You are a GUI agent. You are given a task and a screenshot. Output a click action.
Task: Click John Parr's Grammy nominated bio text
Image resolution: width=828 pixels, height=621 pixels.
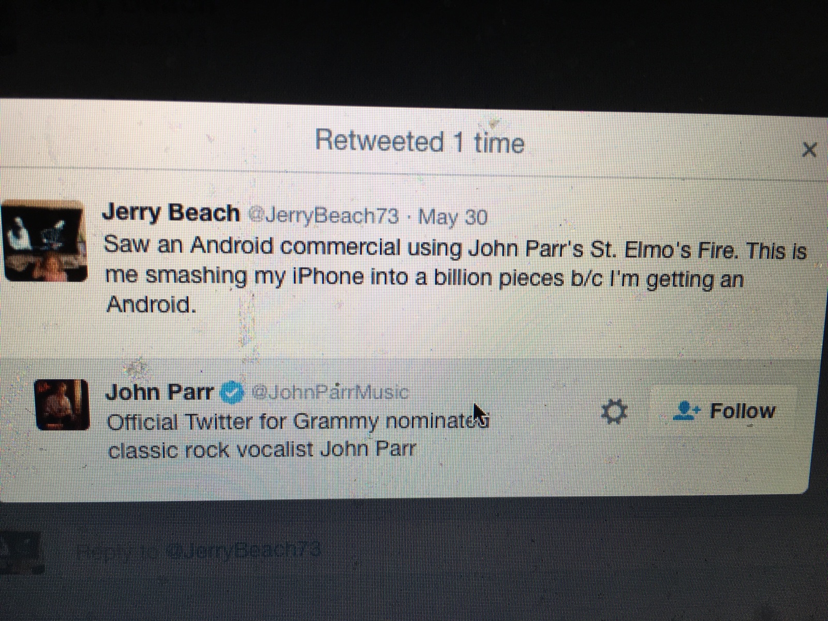[x=298, y=435]
